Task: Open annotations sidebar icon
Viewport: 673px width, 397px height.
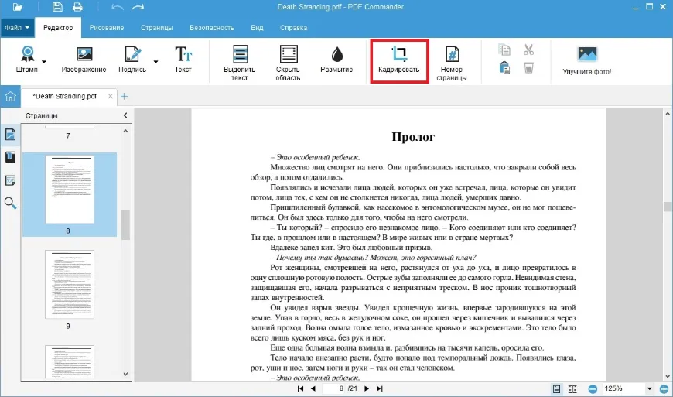Action: tap(10, 180)
